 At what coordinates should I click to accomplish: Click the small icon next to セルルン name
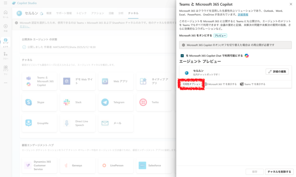pyautogui.click(x=41, y=13)
